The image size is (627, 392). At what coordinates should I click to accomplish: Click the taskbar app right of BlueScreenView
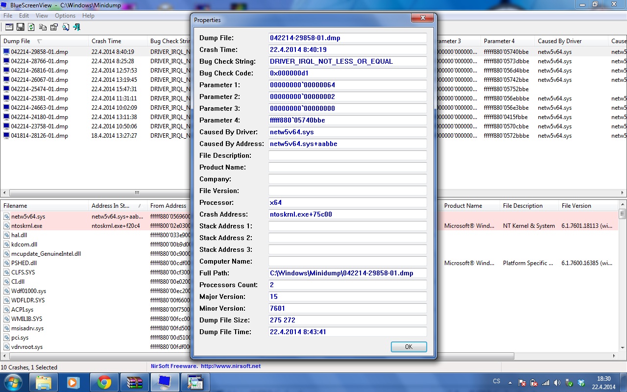coord(195,382)
